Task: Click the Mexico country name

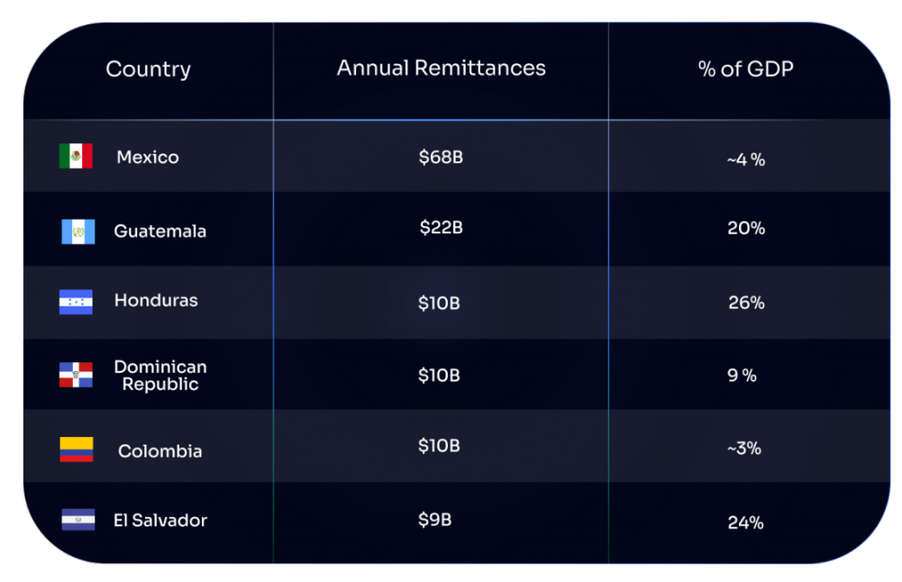Action: [x=148, y=158]
